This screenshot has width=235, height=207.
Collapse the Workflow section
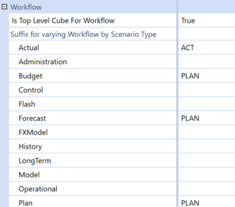tap(4, 7)
